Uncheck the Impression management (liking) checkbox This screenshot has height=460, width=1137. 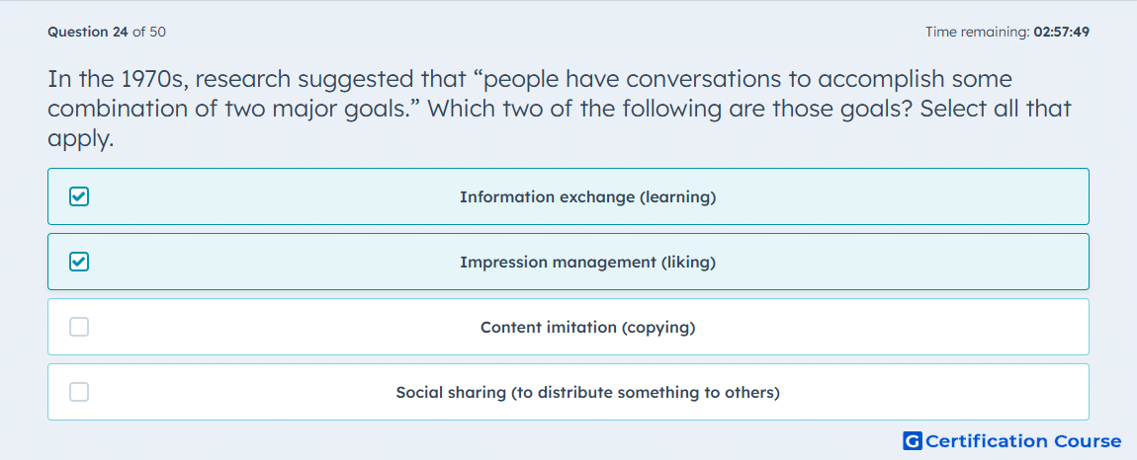pyautogui.click(x=79, y=262)
